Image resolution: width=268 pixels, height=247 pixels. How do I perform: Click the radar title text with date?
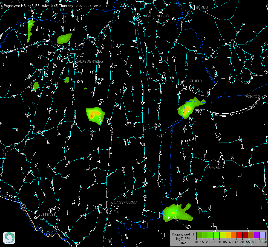click(52, 6)
